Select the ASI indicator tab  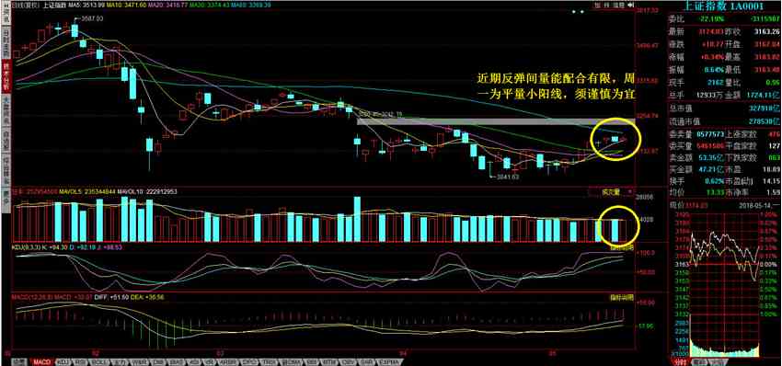point(194,362)
